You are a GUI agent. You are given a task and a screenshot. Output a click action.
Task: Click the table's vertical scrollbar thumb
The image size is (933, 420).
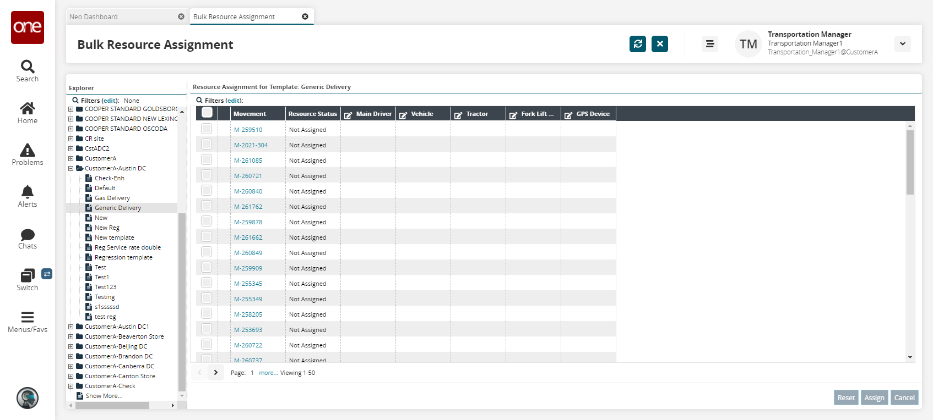pos(910,162)
